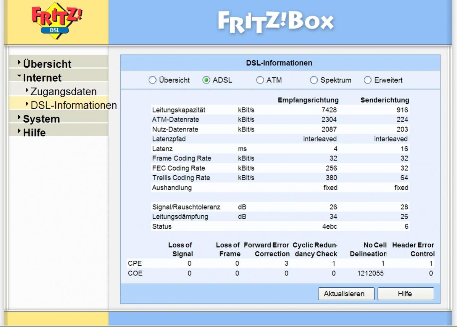Click the Loss of Frame header

pos(228,249)
